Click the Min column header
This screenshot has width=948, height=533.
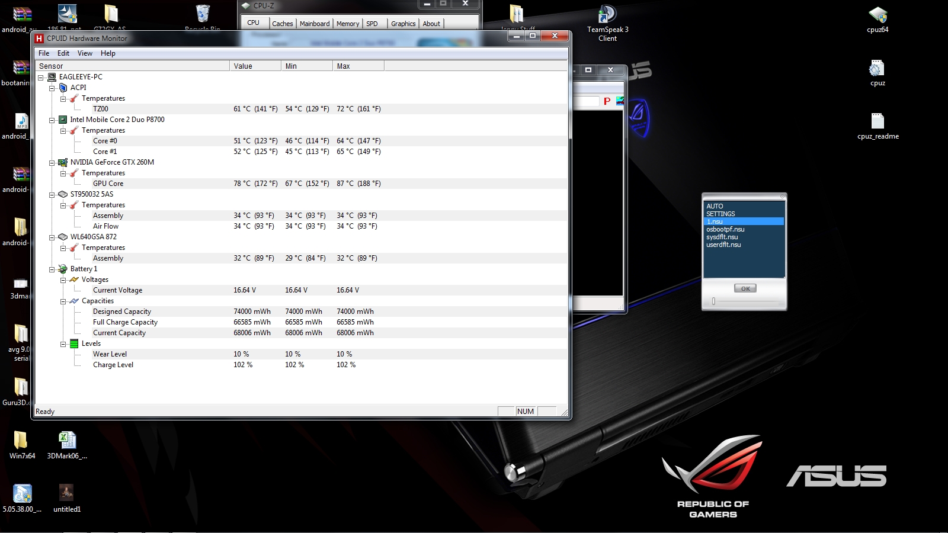pyautogui.click(x=307, y=66)
